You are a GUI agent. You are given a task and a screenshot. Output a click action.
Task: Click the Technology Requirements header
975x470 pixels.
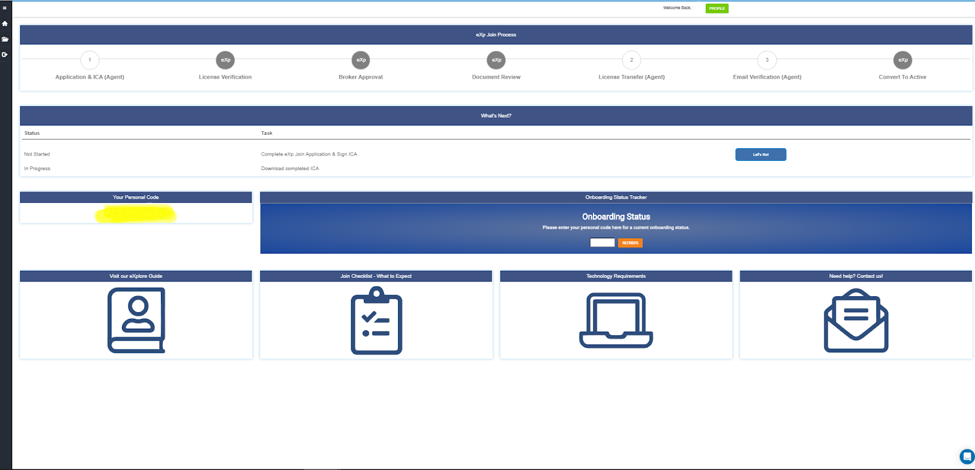(616, 276)
